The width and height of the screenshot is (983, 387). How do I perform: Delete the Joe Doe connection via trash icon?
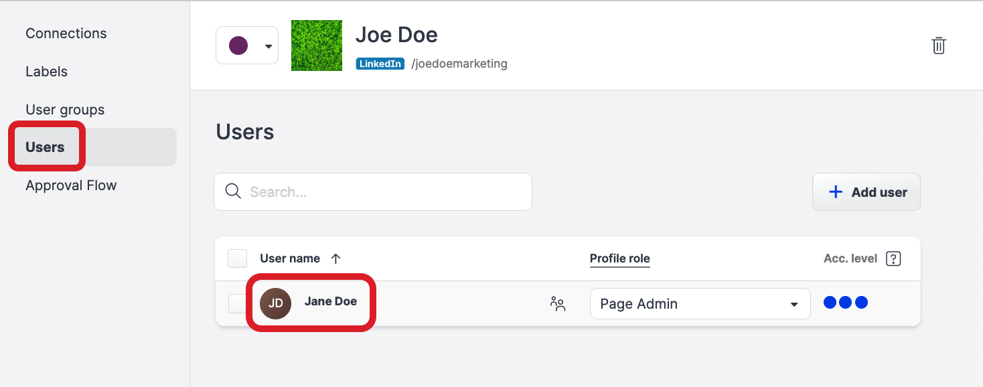[x=938, y=46]
